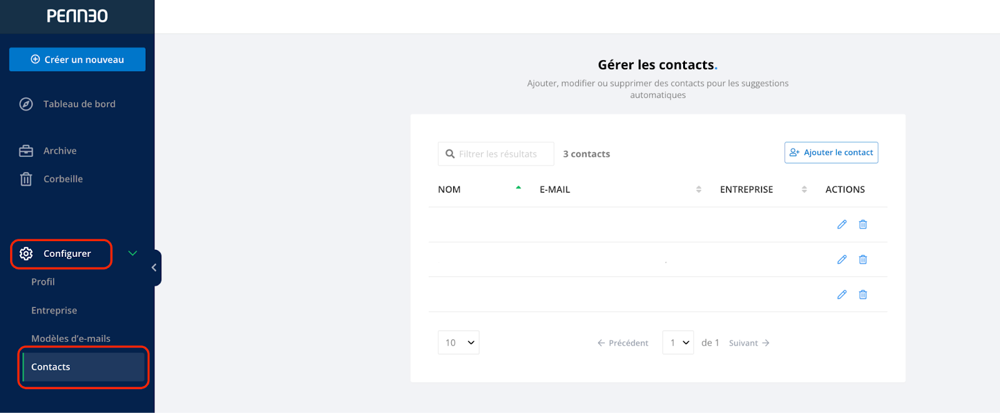The height and width of the screenshot is (413, 1000).
Task: Sort the table by NOM column
Action: coord(449,189)
